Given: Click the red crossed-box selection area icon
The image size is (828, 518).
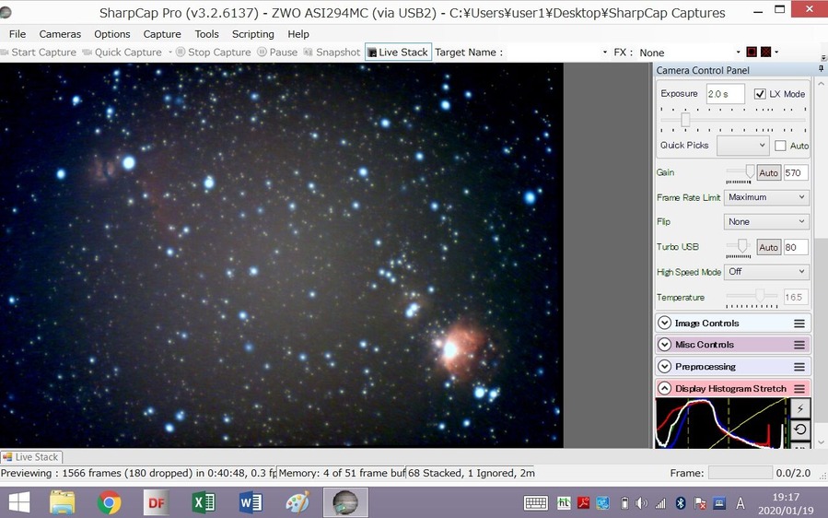Looking at the screenshot, I should coord(765,52).
